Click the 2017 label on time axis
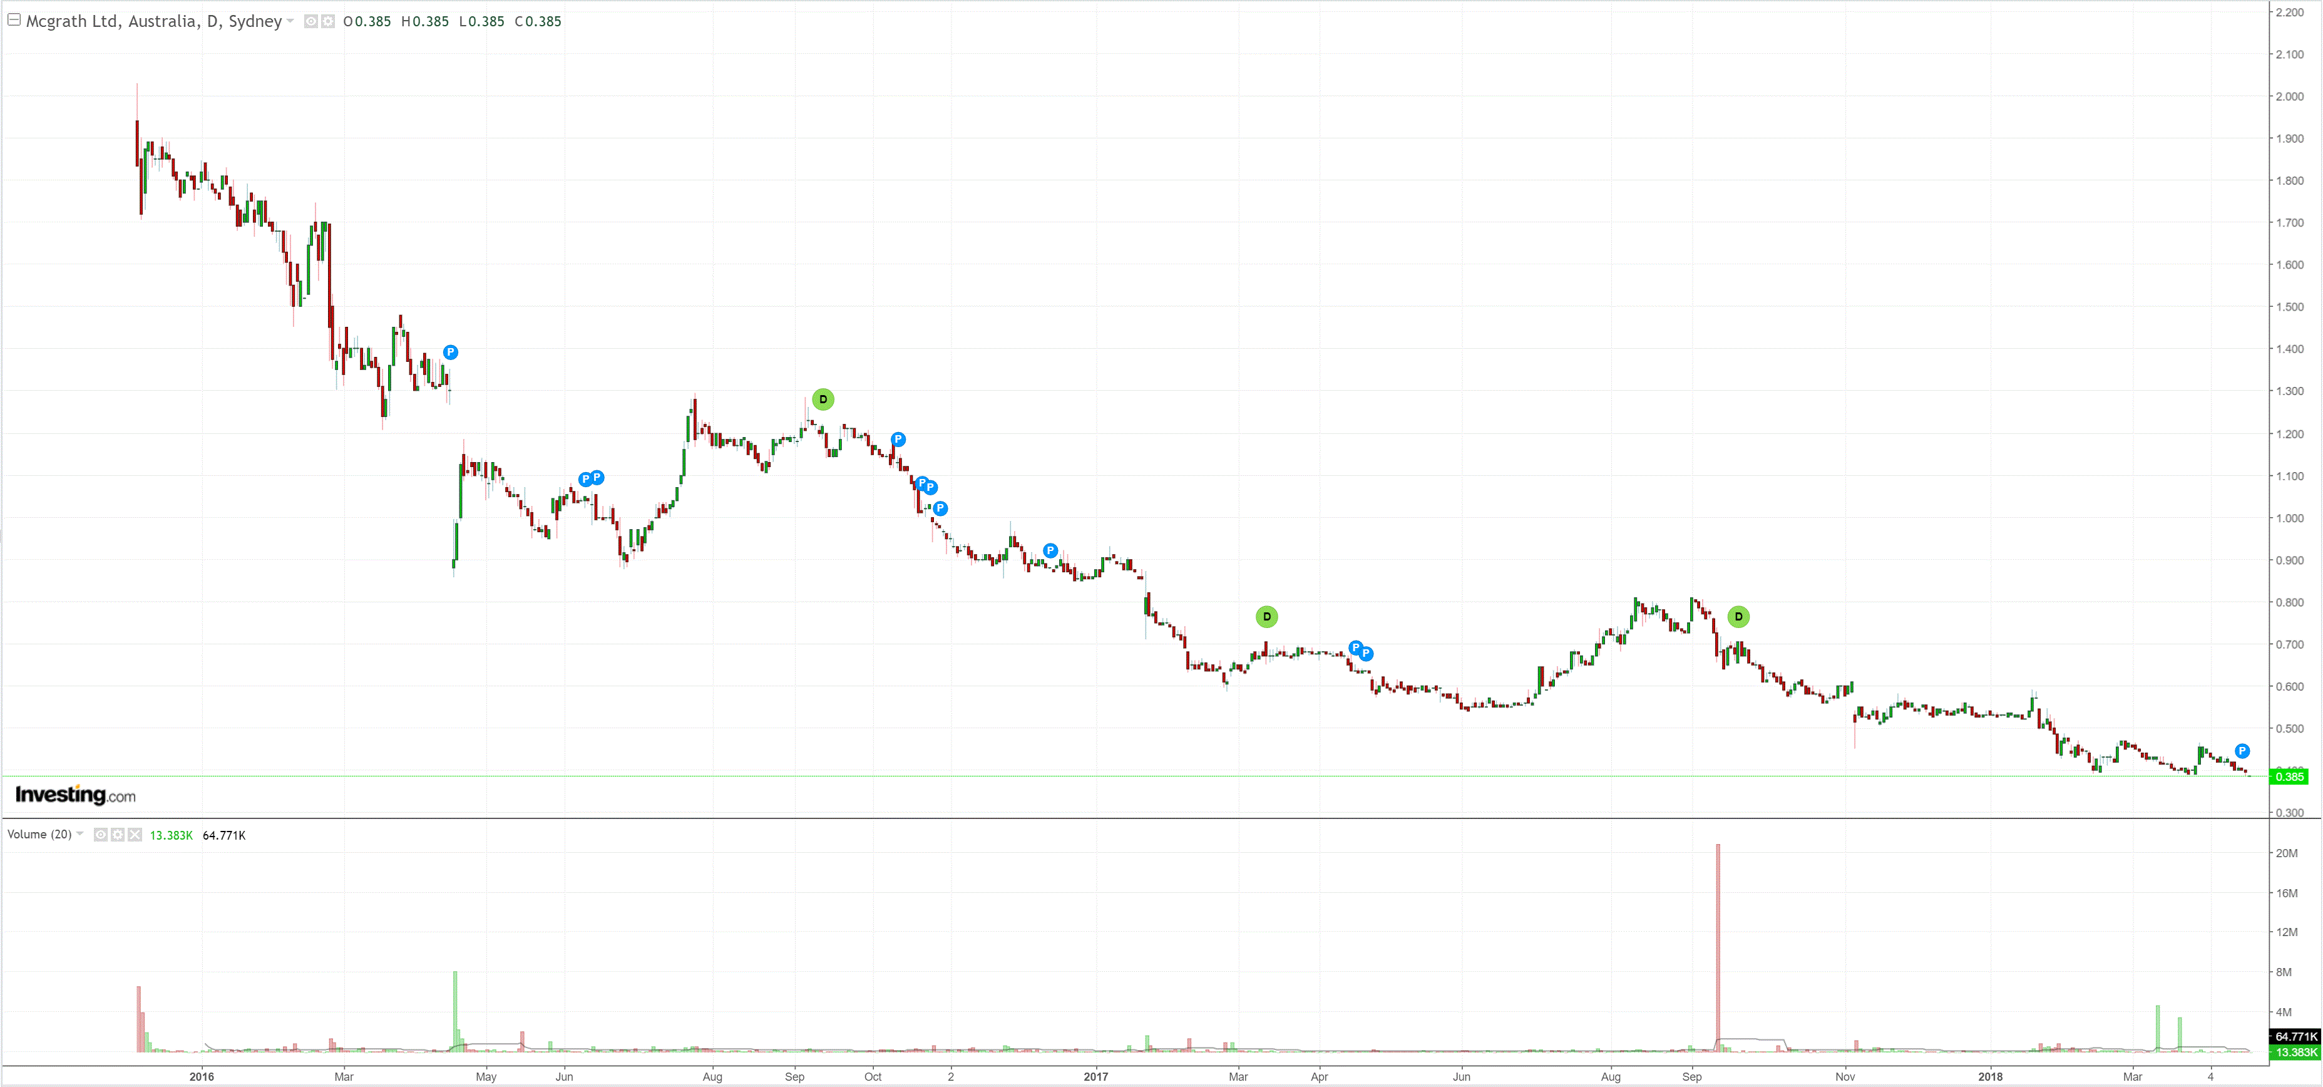The height and width of the screenshot is (1087, 2323). tap(1095, 1076)
